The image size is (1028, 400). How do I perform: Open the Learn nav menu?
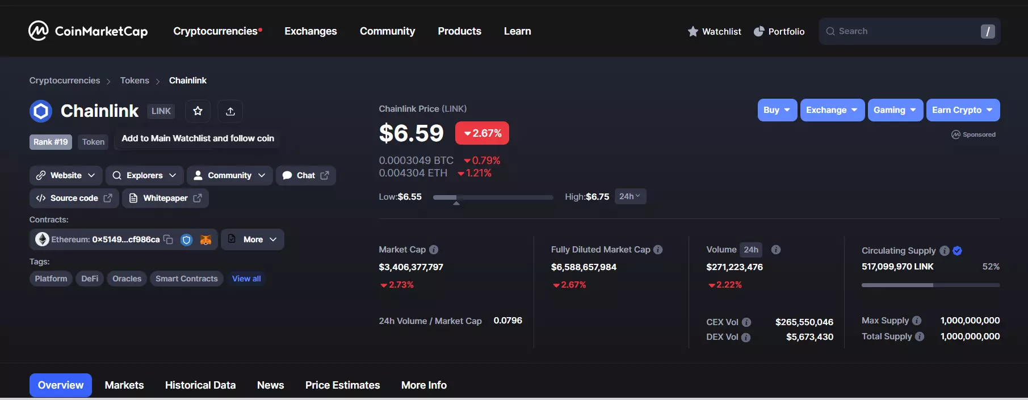point(517,31)
